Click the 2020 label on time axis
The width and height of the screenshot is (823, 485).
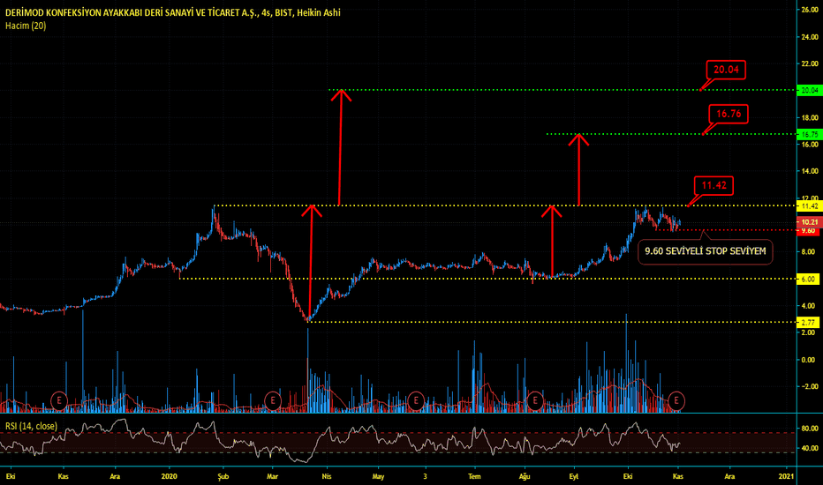tap(169, 476)
